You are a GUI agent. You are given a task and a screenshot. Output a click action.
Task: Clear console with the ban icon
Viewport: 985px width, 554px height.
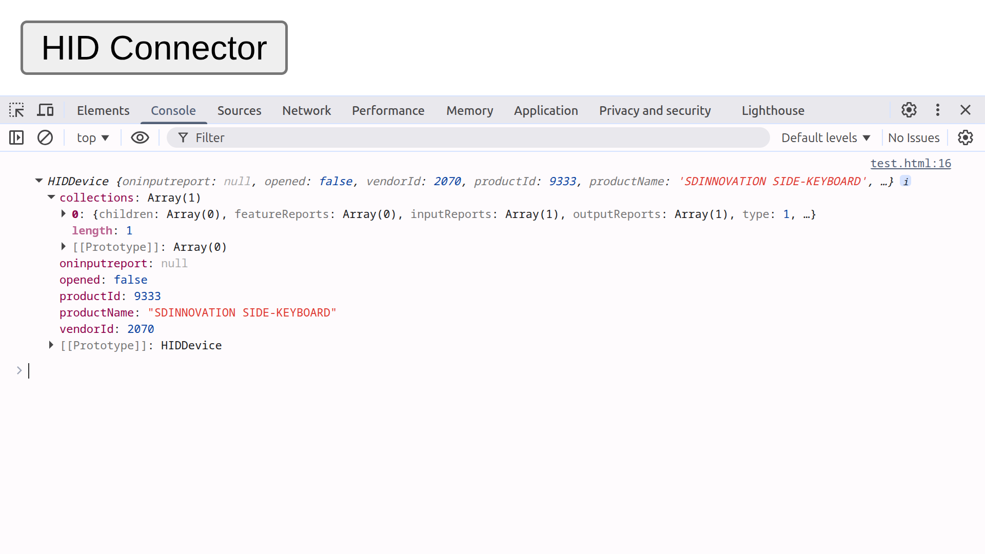(45, 137)
